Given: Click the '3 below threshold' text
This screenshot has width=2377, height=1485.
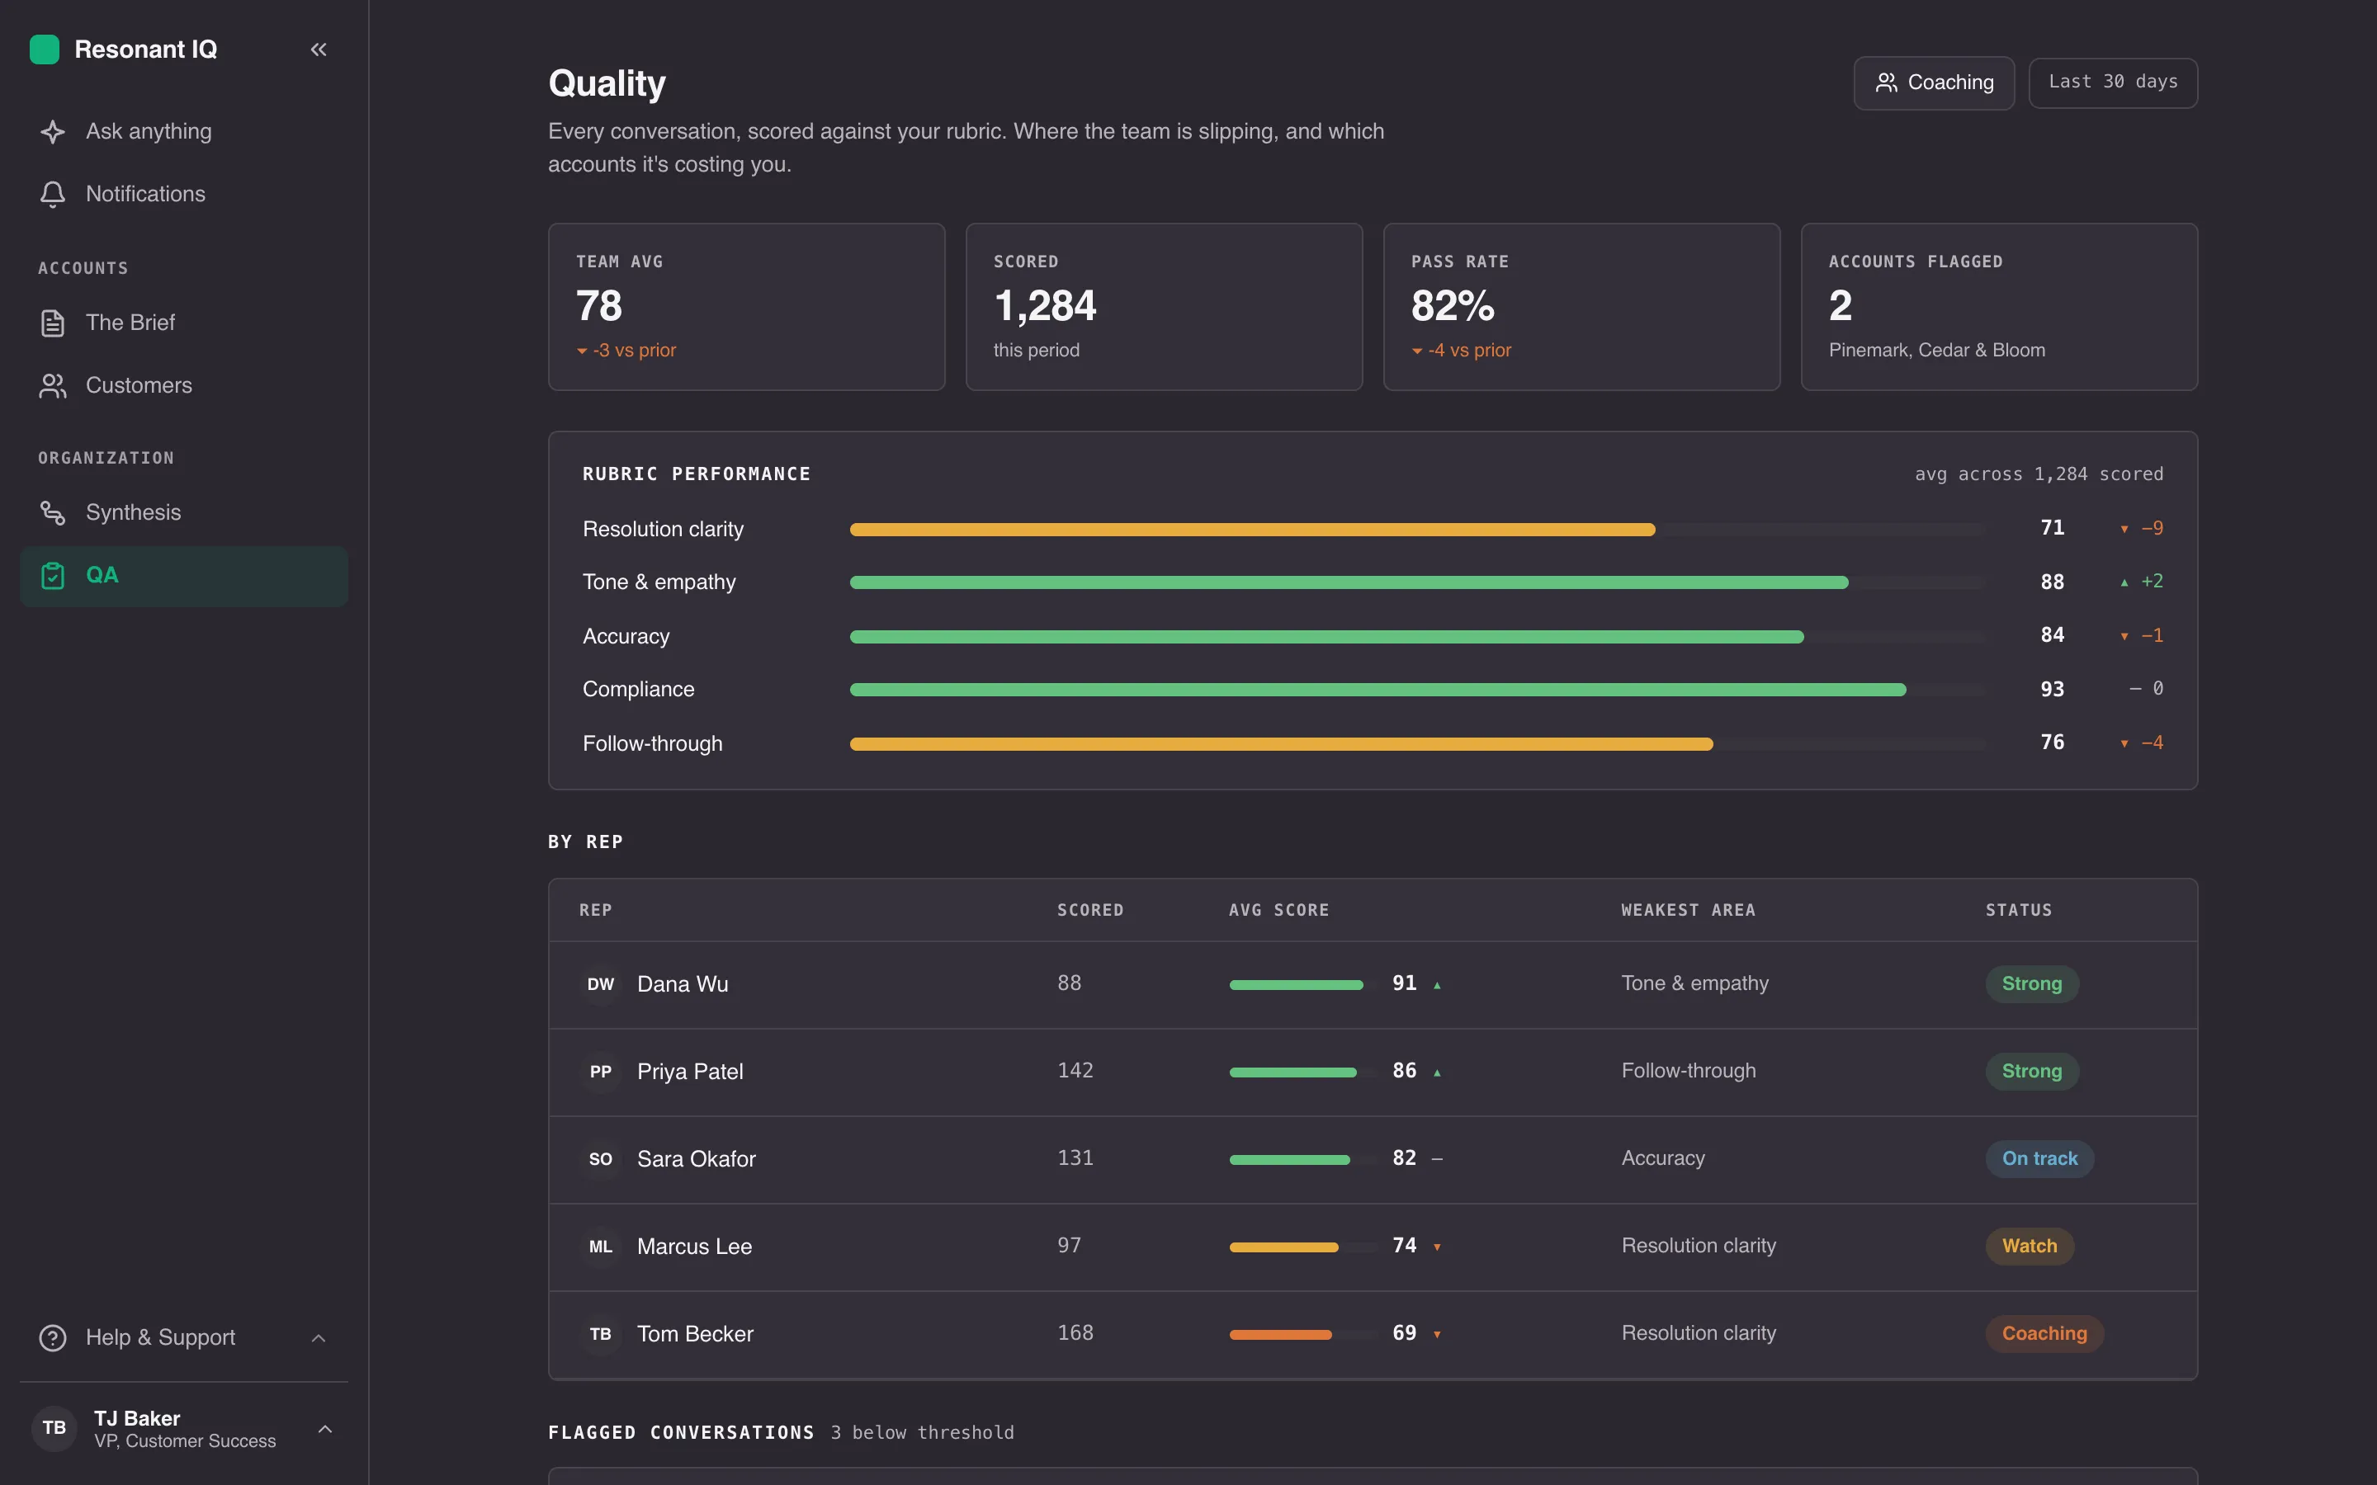Looking at the screenshot, I should (922, 1433).
